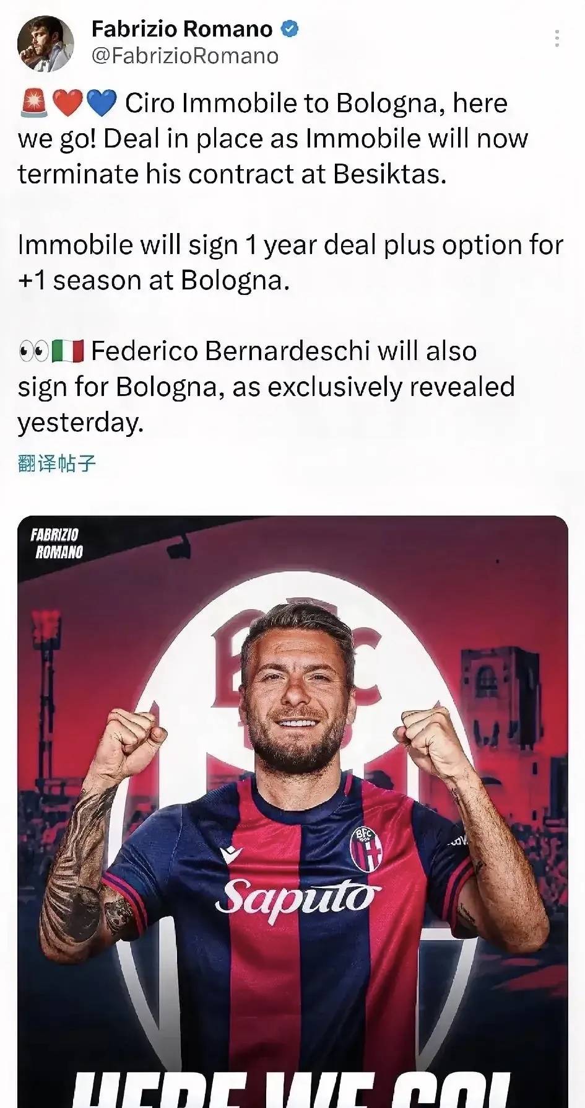Screen dimensions: 585x1108
Task: Click the Saputo sponsor logo on jersey
Action: [297, 897]
